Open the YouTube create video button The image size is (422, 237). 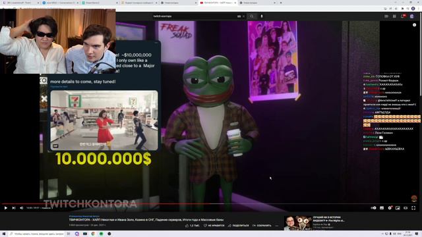(x=386, y=16)
